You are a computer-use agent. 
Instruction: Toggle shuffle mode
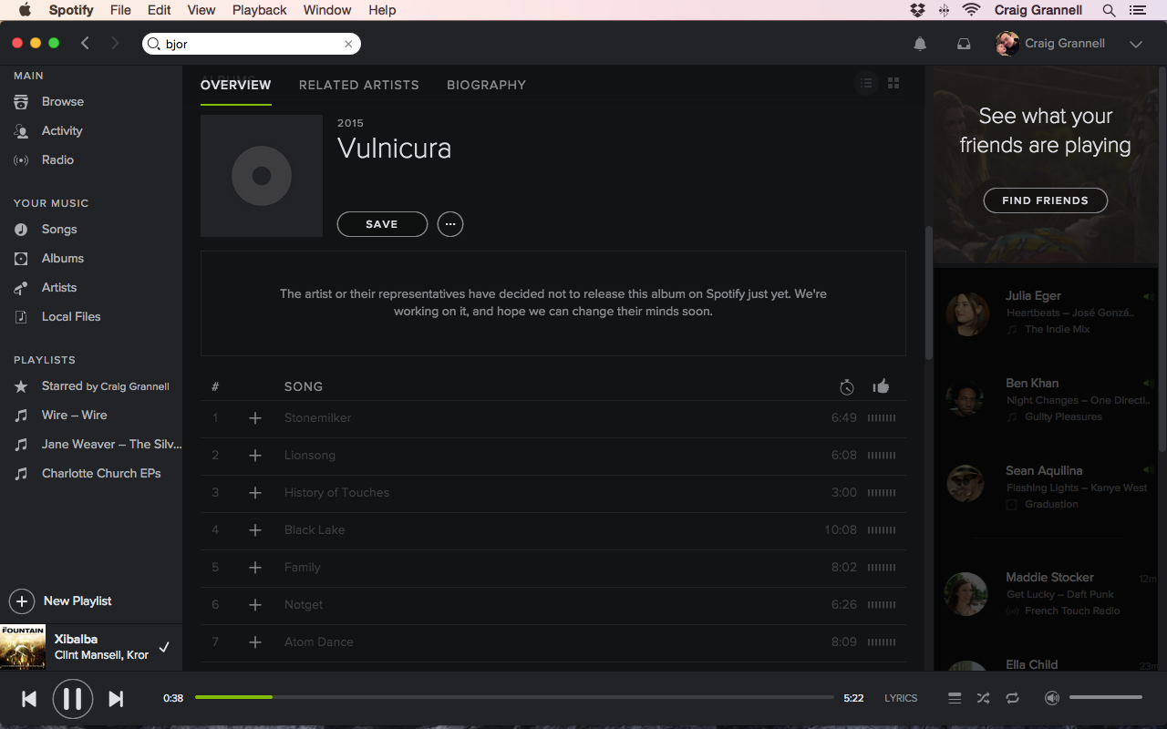[983, 698]
